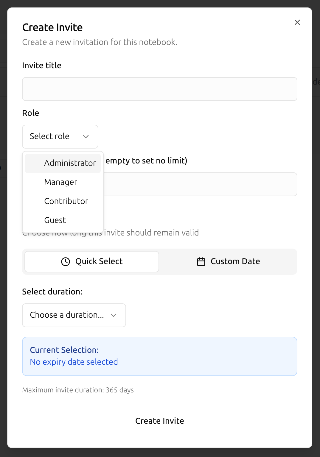Click the Select duration label

[52, 292]
